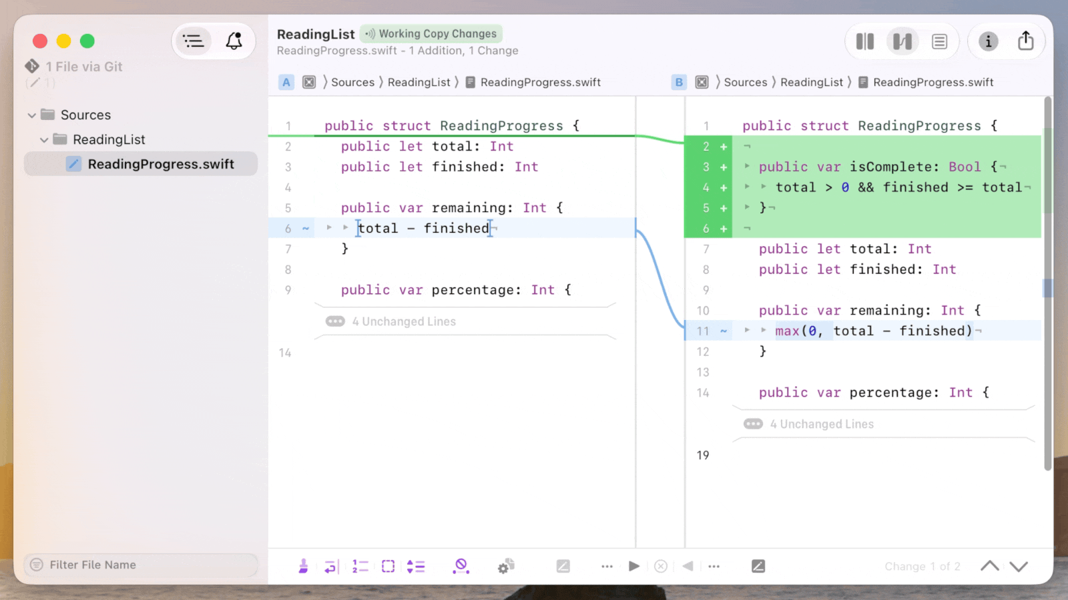Click the paintbrush syntax highlight icon
This screenshot has width=1068, height=600.
point(303,566)
